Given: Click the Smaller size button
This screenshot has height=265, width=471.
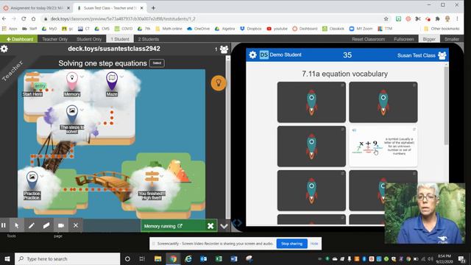Looking at the screenshot, I should (x=452, y=39).
